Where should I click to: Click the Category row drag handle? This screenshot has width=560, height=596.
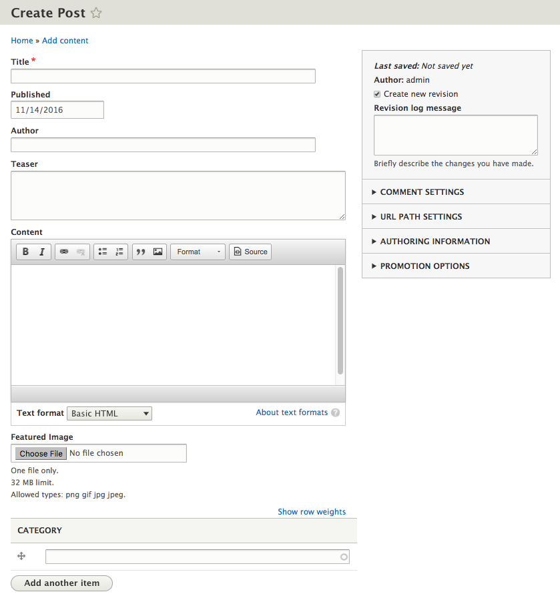(21, 556)
